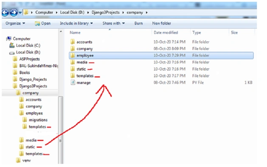This screenshot has height=167, width=267.
Task: Open media folder in navigation tree
Action: point(31,140)
